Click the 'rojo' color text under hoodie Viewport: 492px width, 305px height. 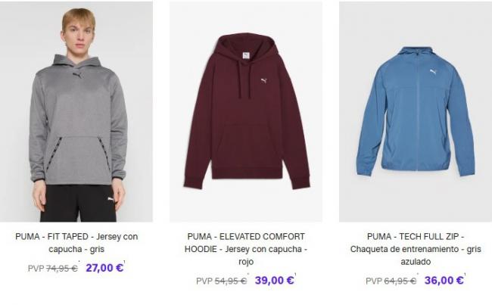(x=246, y=262)
